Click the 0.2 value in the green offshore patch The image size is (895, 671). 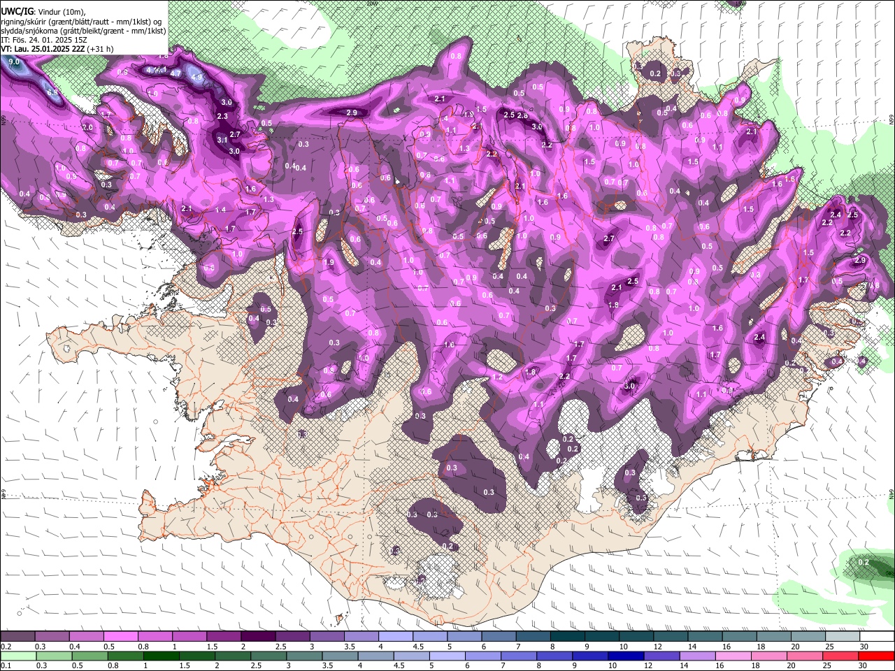pyautogui.click(x=864, y=563)
